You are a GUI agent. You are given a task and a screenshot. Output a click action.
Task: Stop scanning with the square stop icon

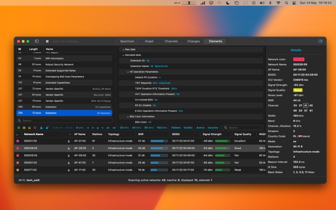point(47,41)
